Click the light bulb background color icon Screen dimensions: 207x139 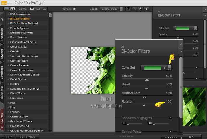click(146, 9)
